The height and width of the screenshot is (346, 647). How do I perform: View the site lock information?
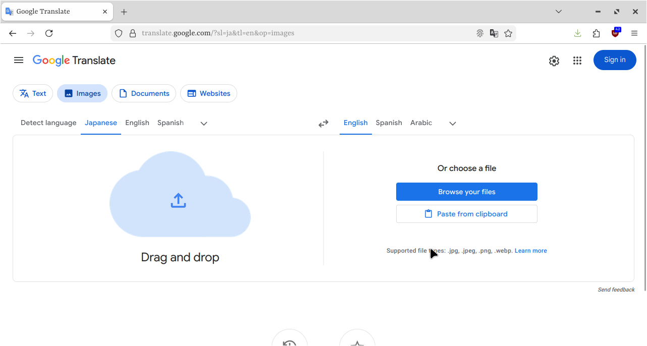[x=133, y=33]
